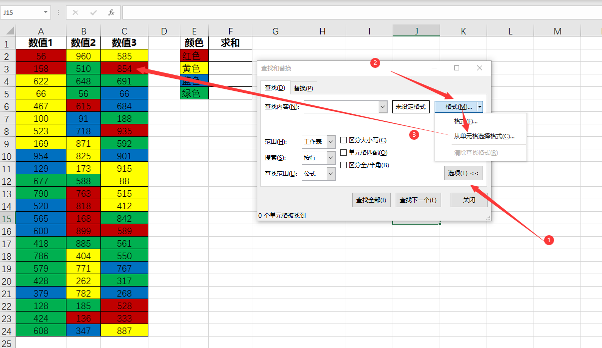Select the red cell containing 854
This screenshot has height=348, width=602.
point(124,68)
